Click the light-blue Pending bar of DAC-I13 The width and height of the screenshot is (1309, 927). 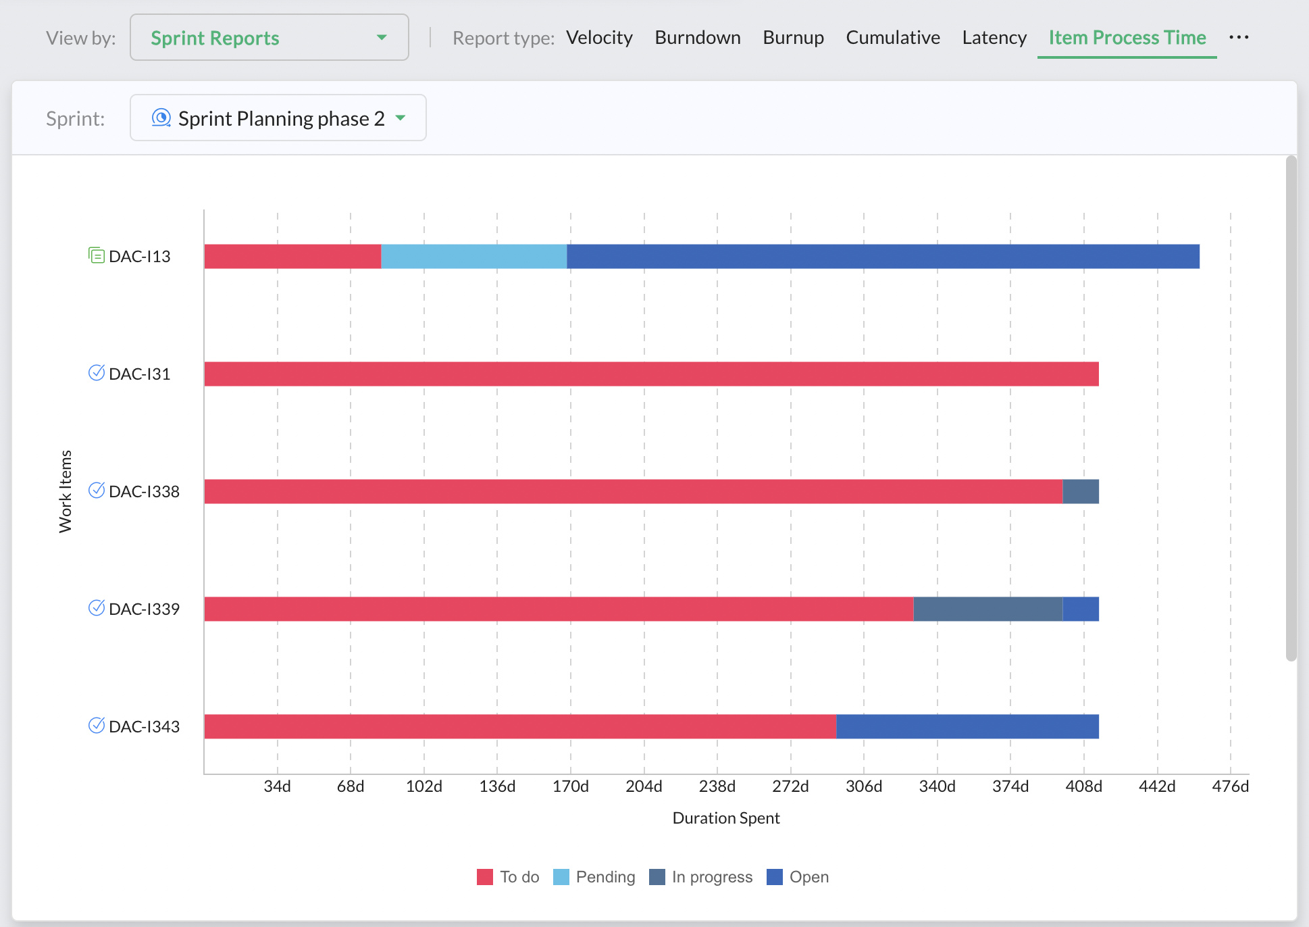click(473, 257)
